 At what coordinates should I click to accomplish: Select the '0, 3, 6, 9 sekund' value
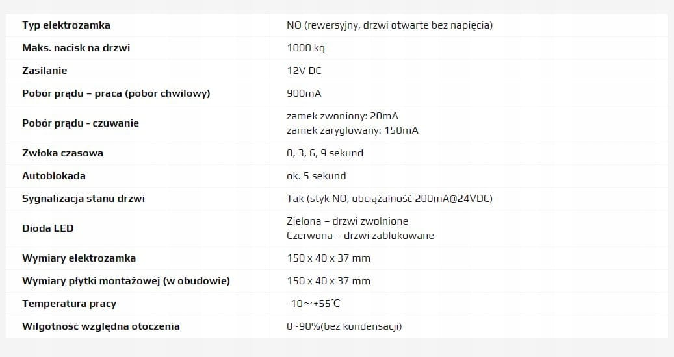pos(324,153)
